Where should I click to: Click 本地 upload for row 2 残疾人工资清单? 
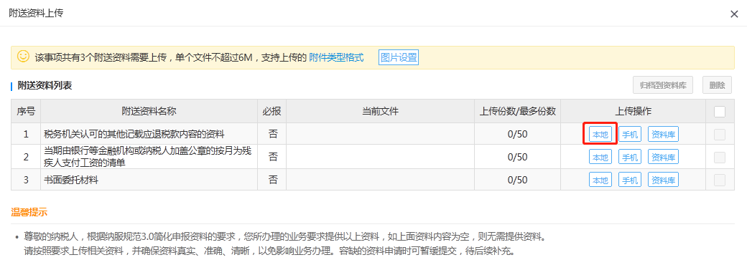[x=600, y=157]
